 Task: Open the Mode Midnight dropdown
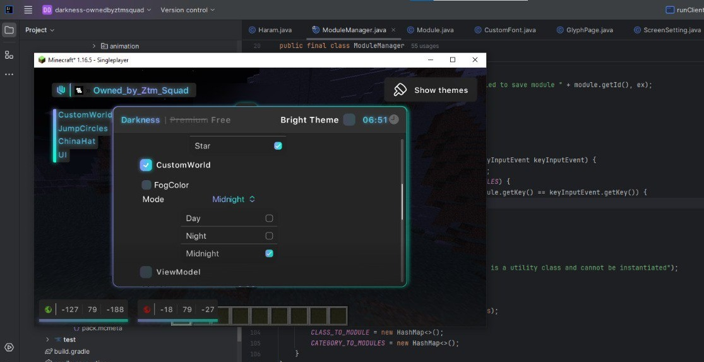point(234,199)
